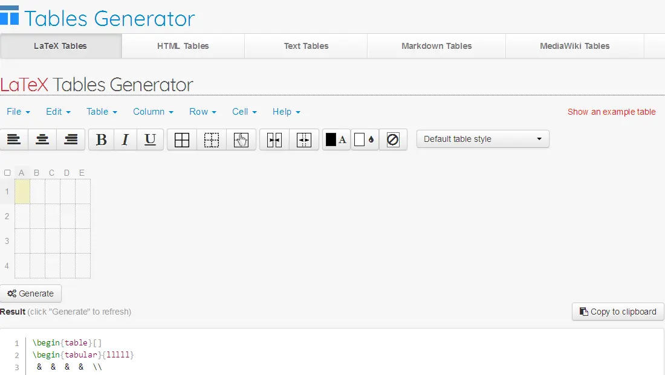Click the Tables Generator title link
This screenshot has height=375, width=665.
point(109,19)
